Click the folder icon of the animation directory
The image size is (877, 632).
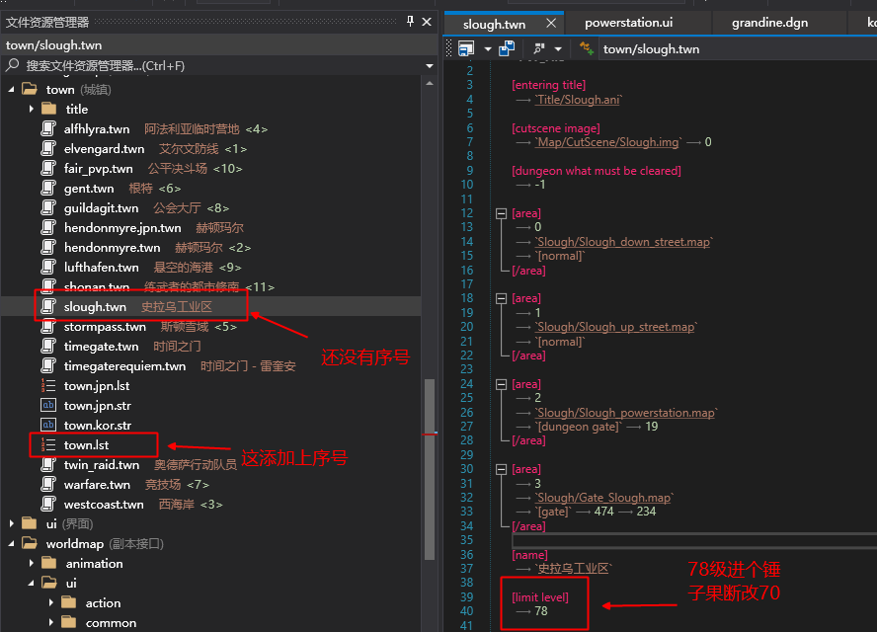click(49, 563)
